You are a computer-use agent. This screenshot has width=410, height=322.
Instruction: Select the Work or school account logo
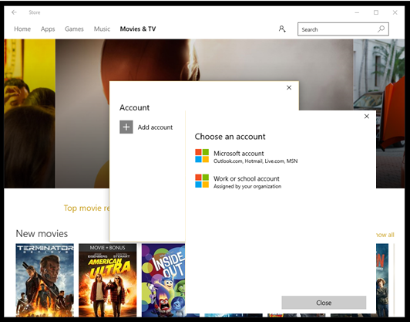[202, 181]
